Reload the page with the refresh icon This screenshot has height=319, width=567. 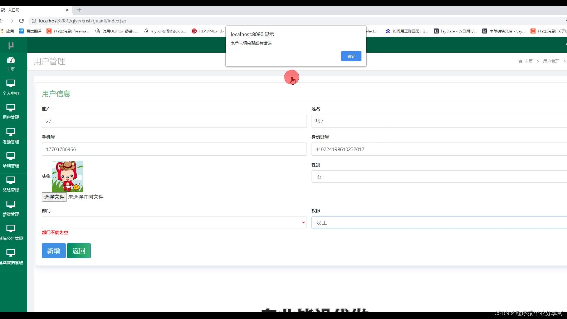21,21
